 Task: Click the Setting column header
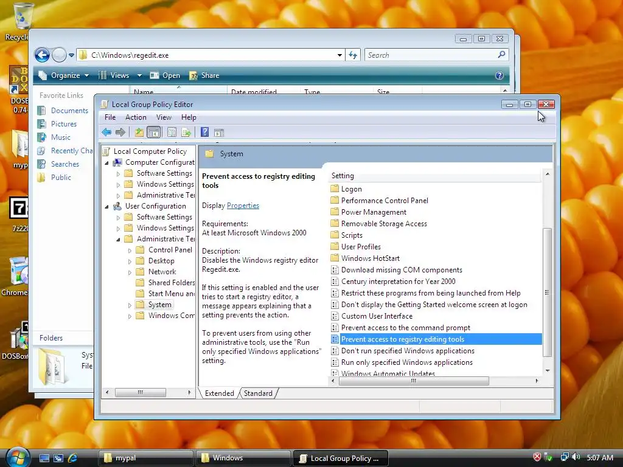coord(435,176)
